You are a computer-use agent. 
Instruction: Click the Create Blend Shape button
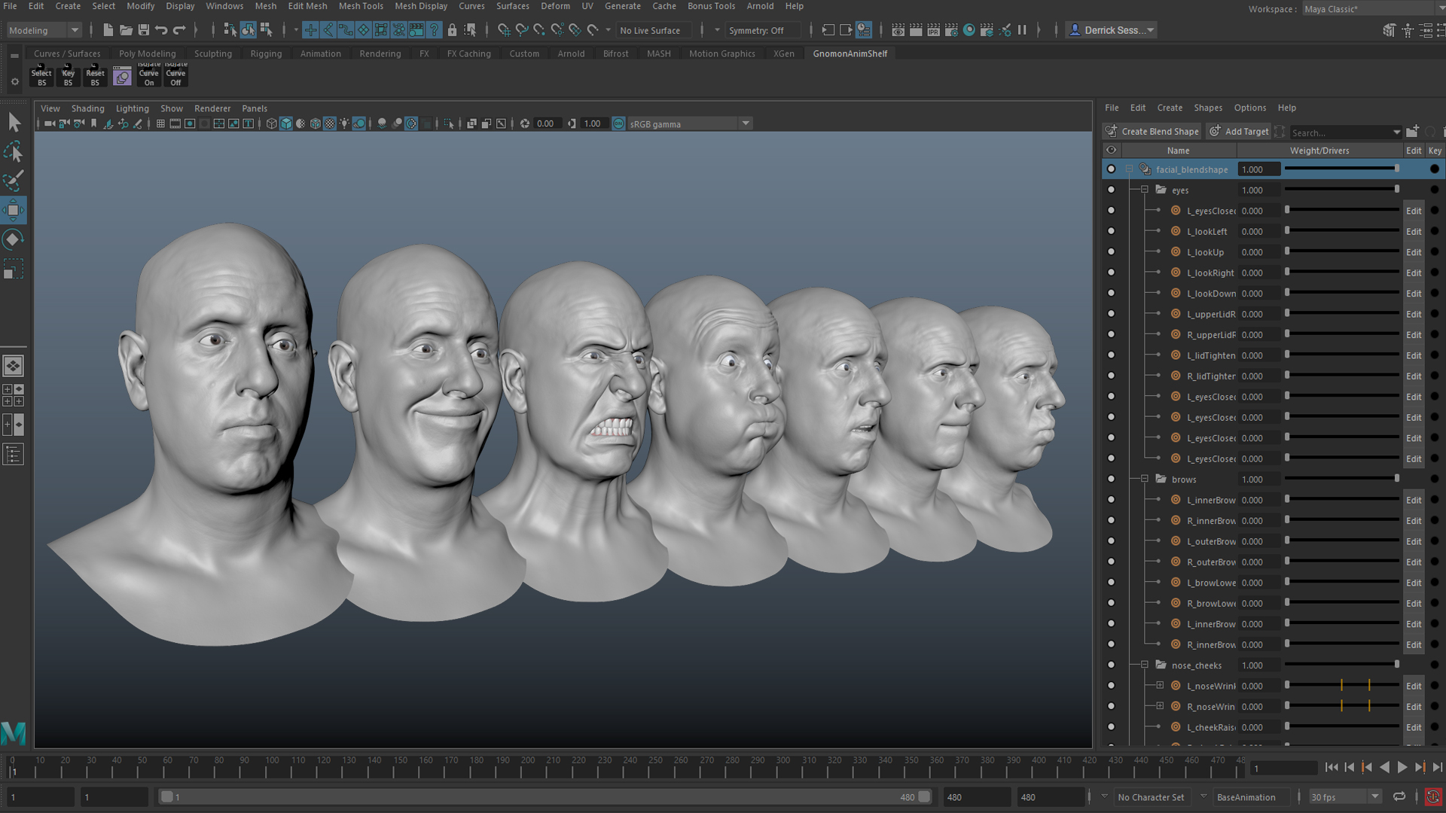click(x=1152, y=131)
